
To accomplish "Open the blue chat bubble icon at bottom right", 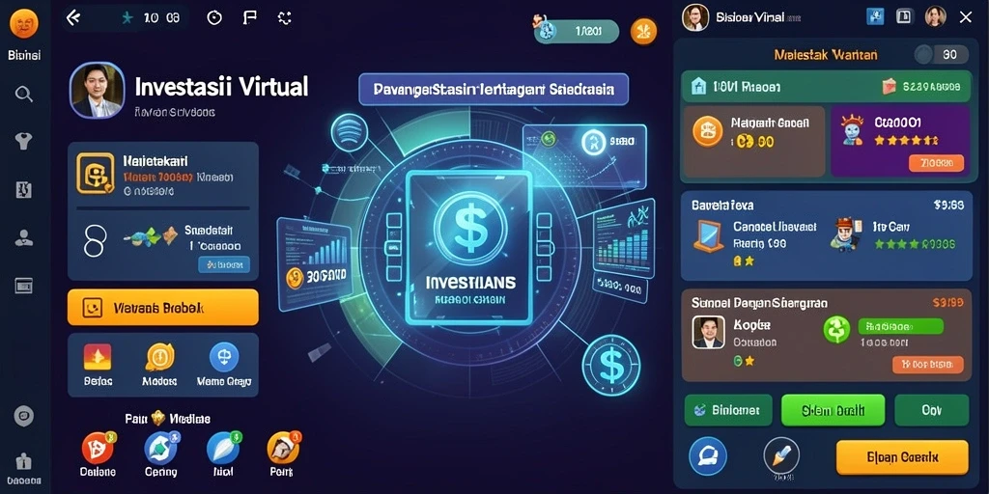I will [708, 455].
